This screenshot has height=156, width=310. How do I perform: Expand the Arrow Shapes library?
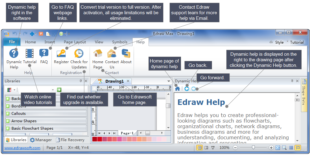click(46, 121)
